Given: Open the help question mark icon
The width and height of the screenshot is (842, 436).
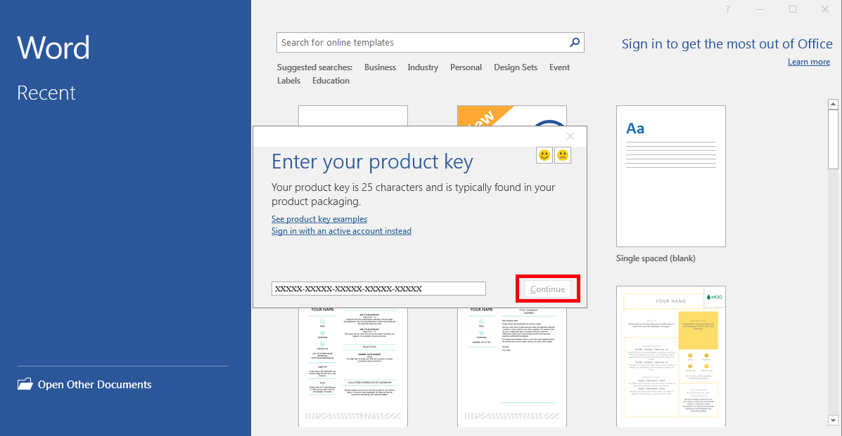Looking at the screenshot, I should pyautogui.click(x=727, y=9).
